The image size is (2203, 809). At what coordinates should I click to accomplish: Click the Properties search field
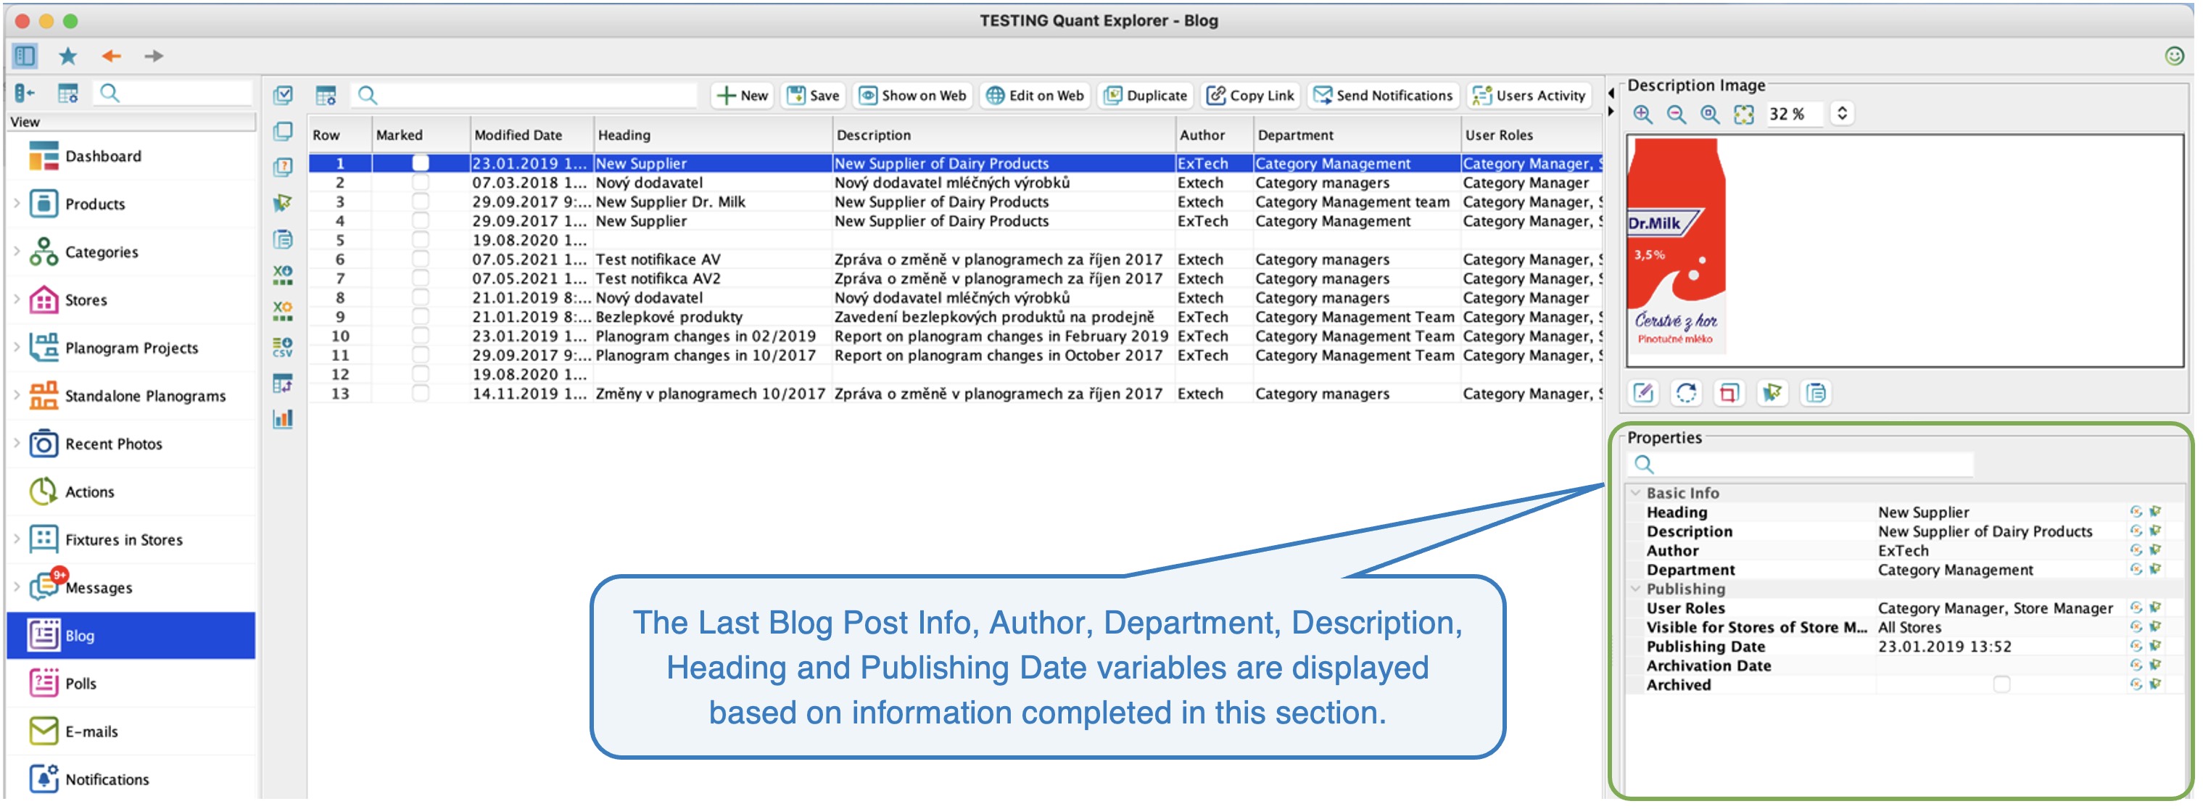click(x=1801, y=465)
